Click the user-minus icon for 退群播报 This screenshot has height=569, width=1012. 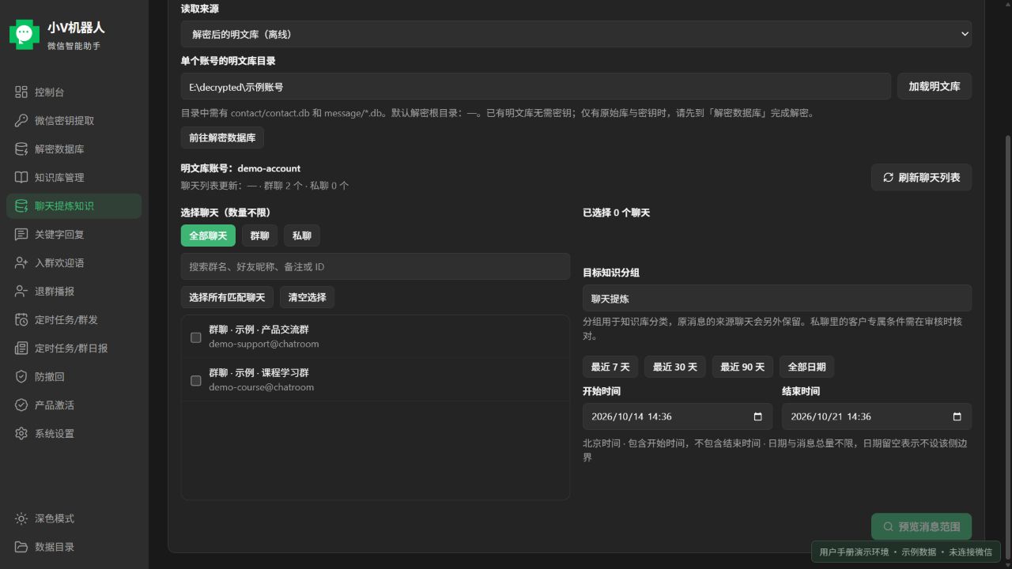[x=21, y=292]
